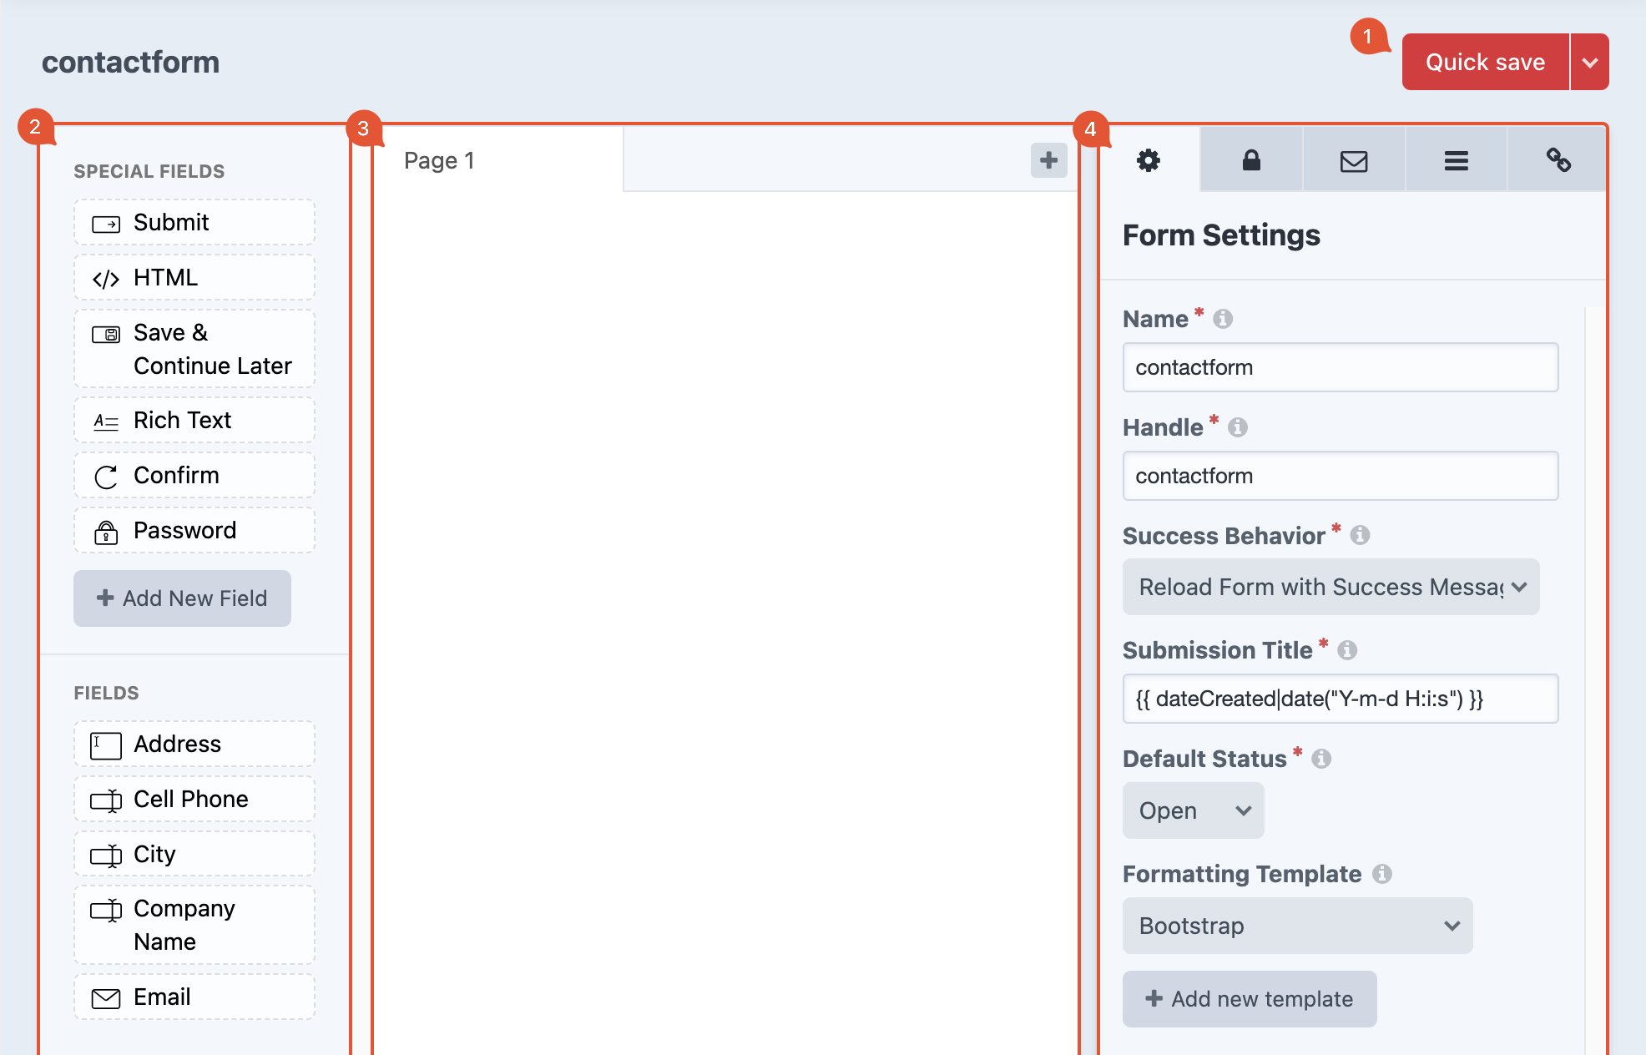
Task: Click the Add New Field button
Action: point(182,598)
